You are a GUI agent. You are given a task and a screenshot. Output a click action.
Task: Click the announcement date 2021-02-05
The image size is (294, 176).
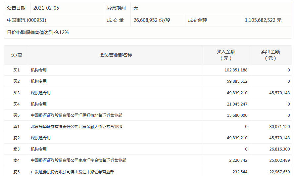pos(46,8)
